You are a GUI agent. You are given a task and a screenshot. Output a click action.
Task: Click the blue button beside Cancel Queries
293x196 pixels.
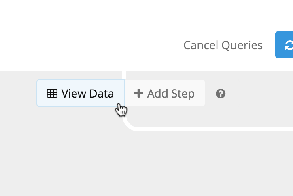tap(284, 45)
